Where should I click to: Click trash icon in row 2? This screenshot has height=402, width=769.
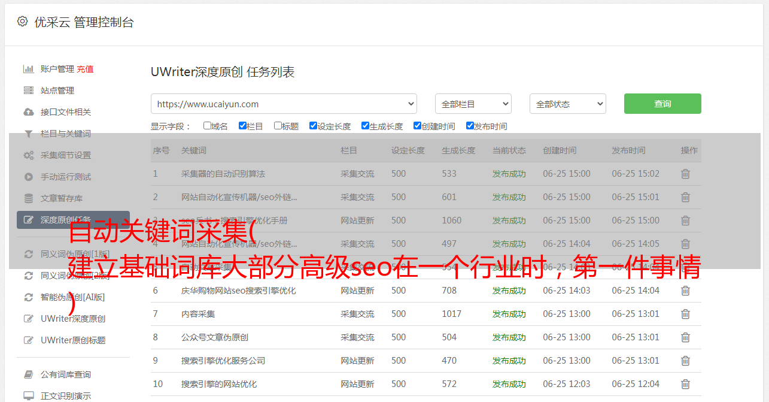click(686, 197)
